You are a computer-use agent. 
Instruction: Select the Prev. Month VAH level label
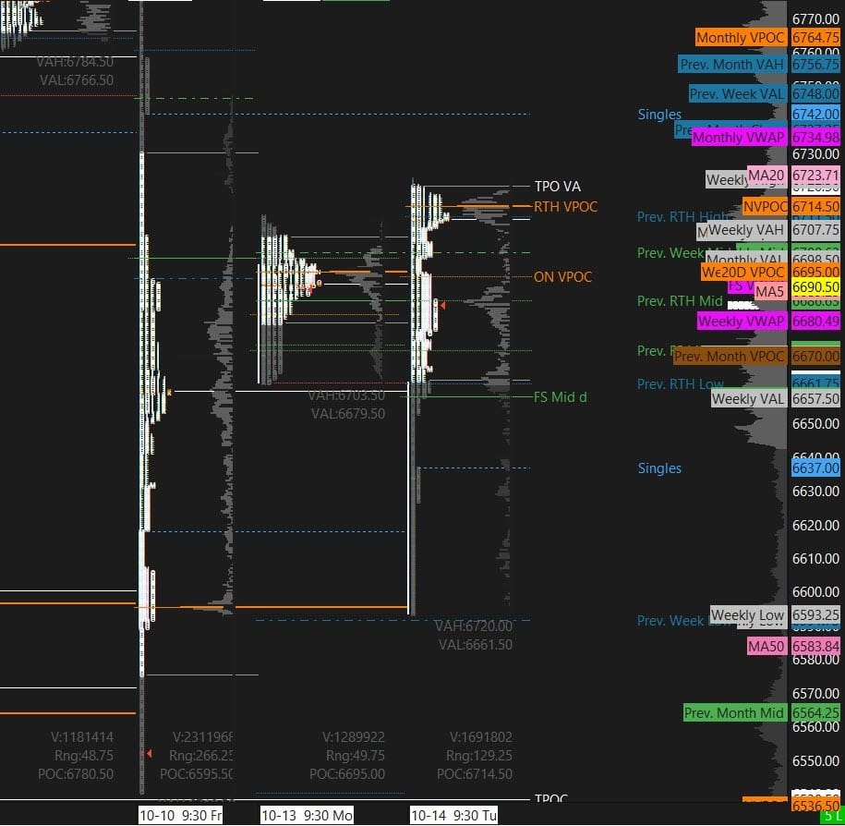[732, 65]
